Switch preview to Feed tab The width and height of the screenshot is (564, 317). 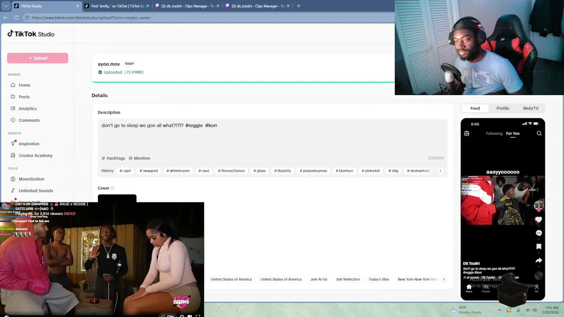(x=475, y=108)
